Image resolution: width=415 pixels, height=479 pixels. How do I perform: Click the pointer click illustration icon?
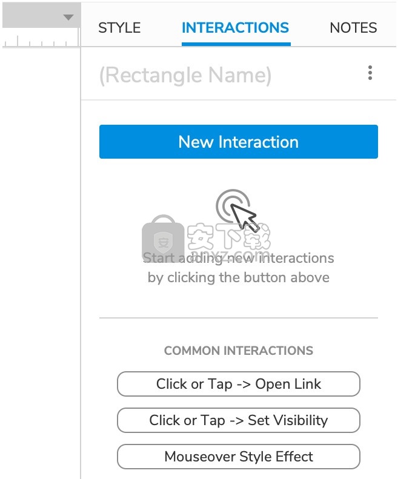pyautogui.click(x=236, y=210)
